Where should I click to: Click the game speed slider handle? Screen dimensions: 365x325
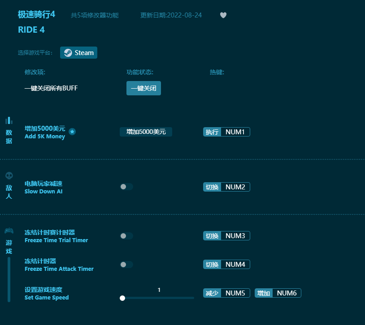coord(122,298)
